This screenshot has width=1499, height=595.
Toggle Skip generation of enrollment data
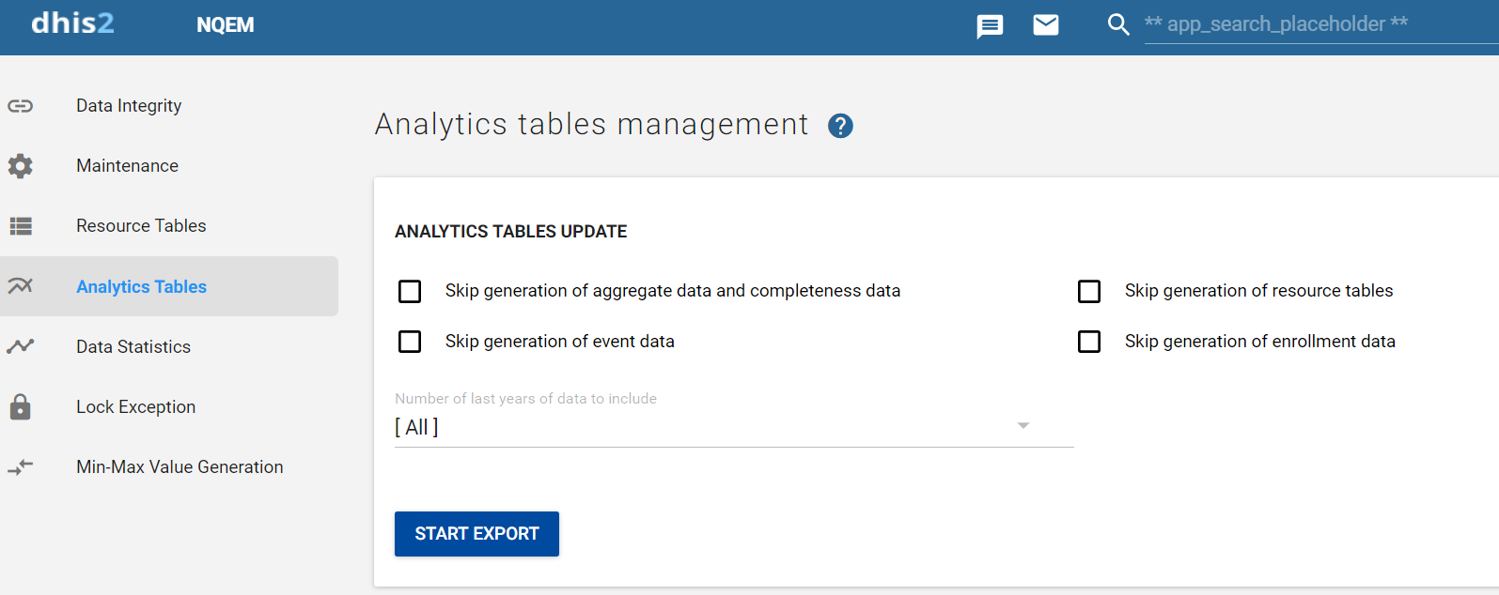[x=1089, y=342]
